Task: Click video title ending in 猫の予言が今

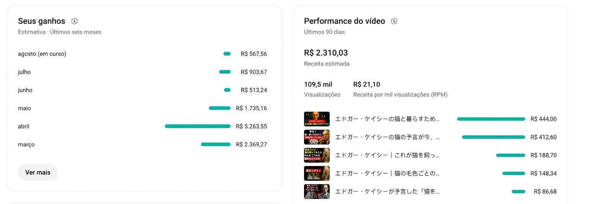Action: pos(387,137)
